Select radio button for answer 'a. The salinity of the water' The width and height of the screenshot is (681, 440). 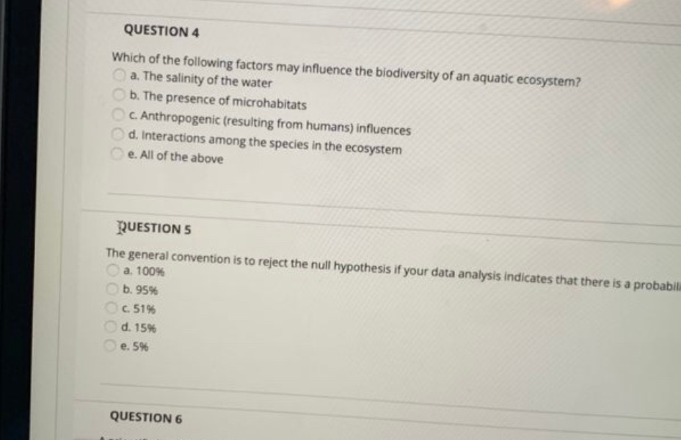tap(120, 74)
